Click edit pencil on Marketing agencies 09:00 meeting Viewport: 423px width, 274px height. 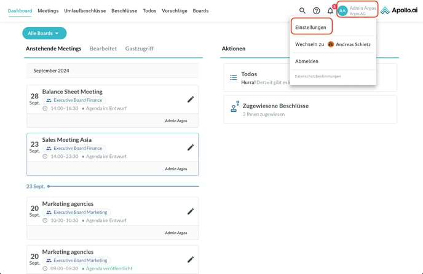pos(191,259)
